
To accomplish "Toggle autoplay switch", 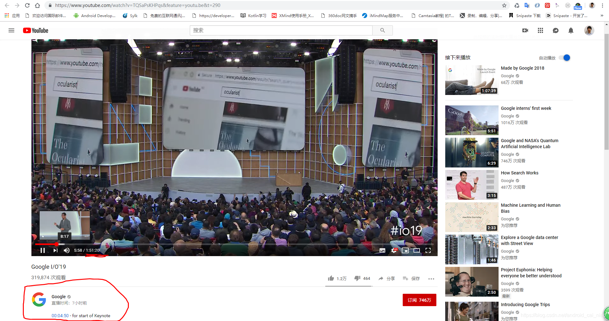I will coord(565,58).
